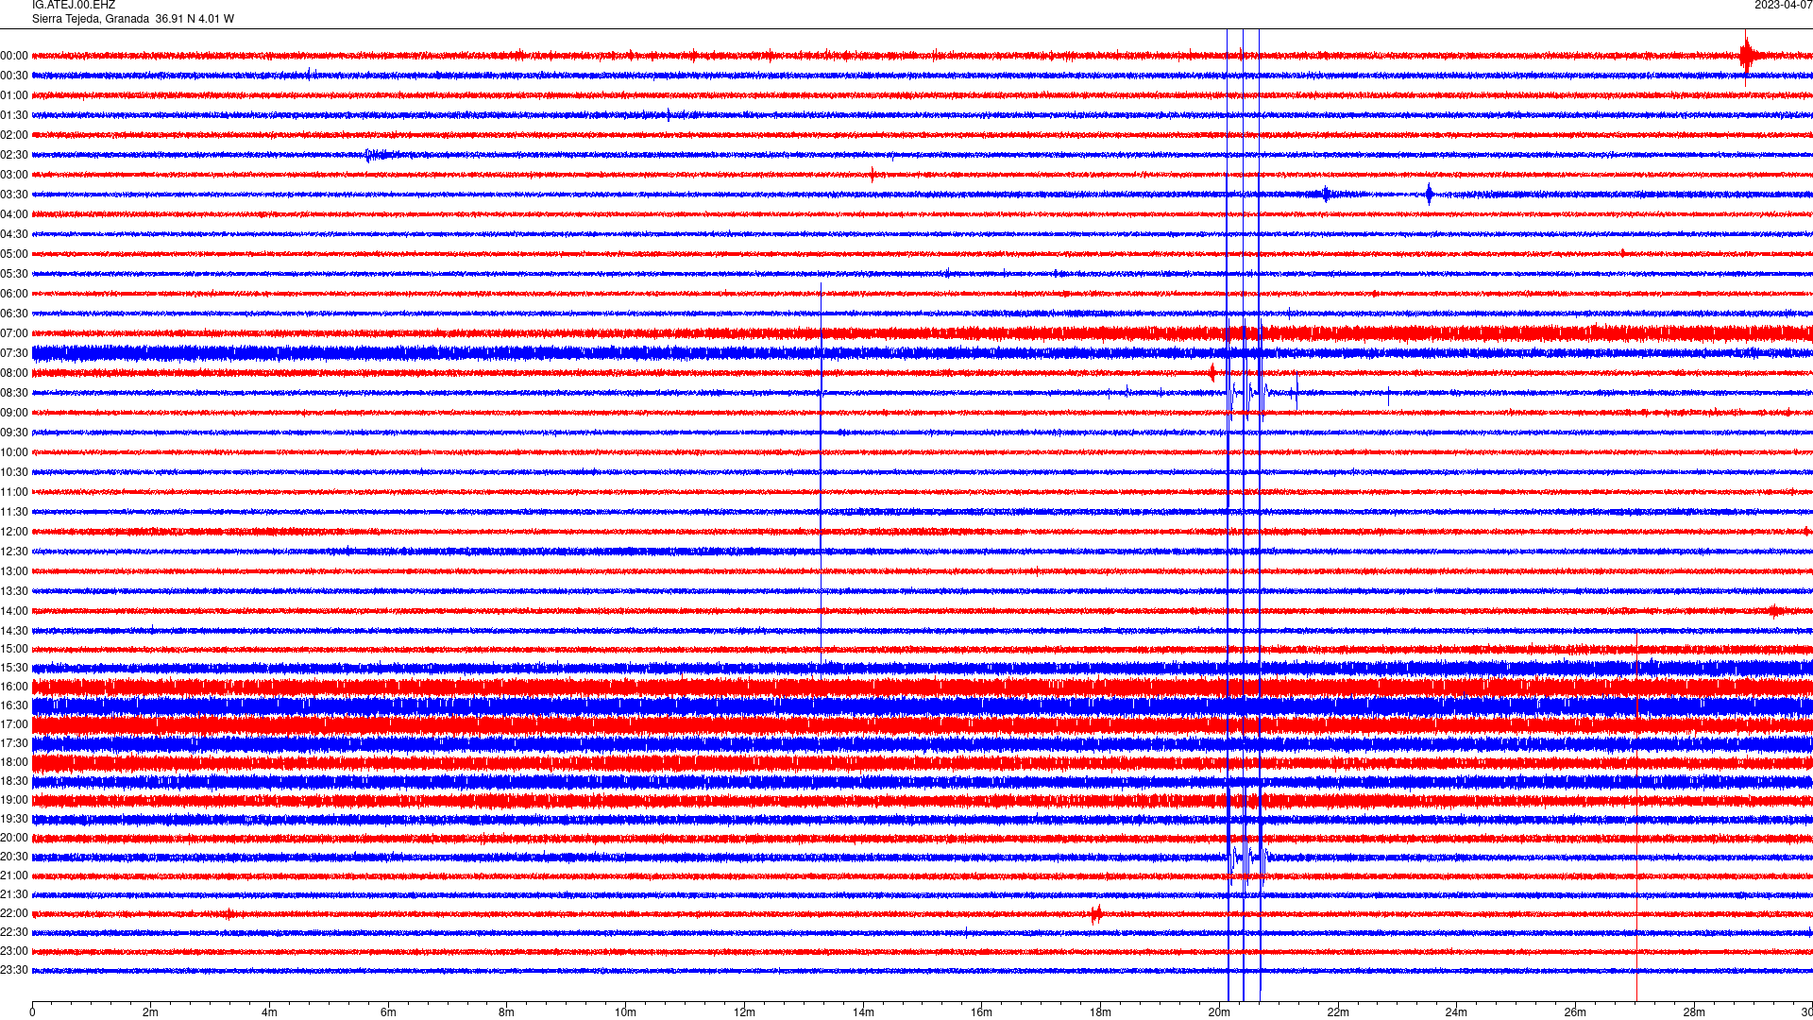Click the 2m tick label on time axis

click(151, 1012)
